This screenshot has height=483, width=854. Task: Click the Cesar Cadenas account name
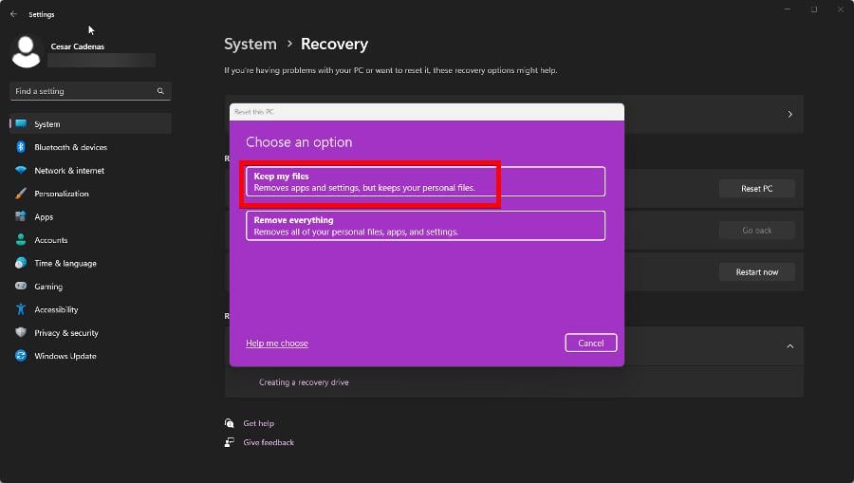click(78, 46)
